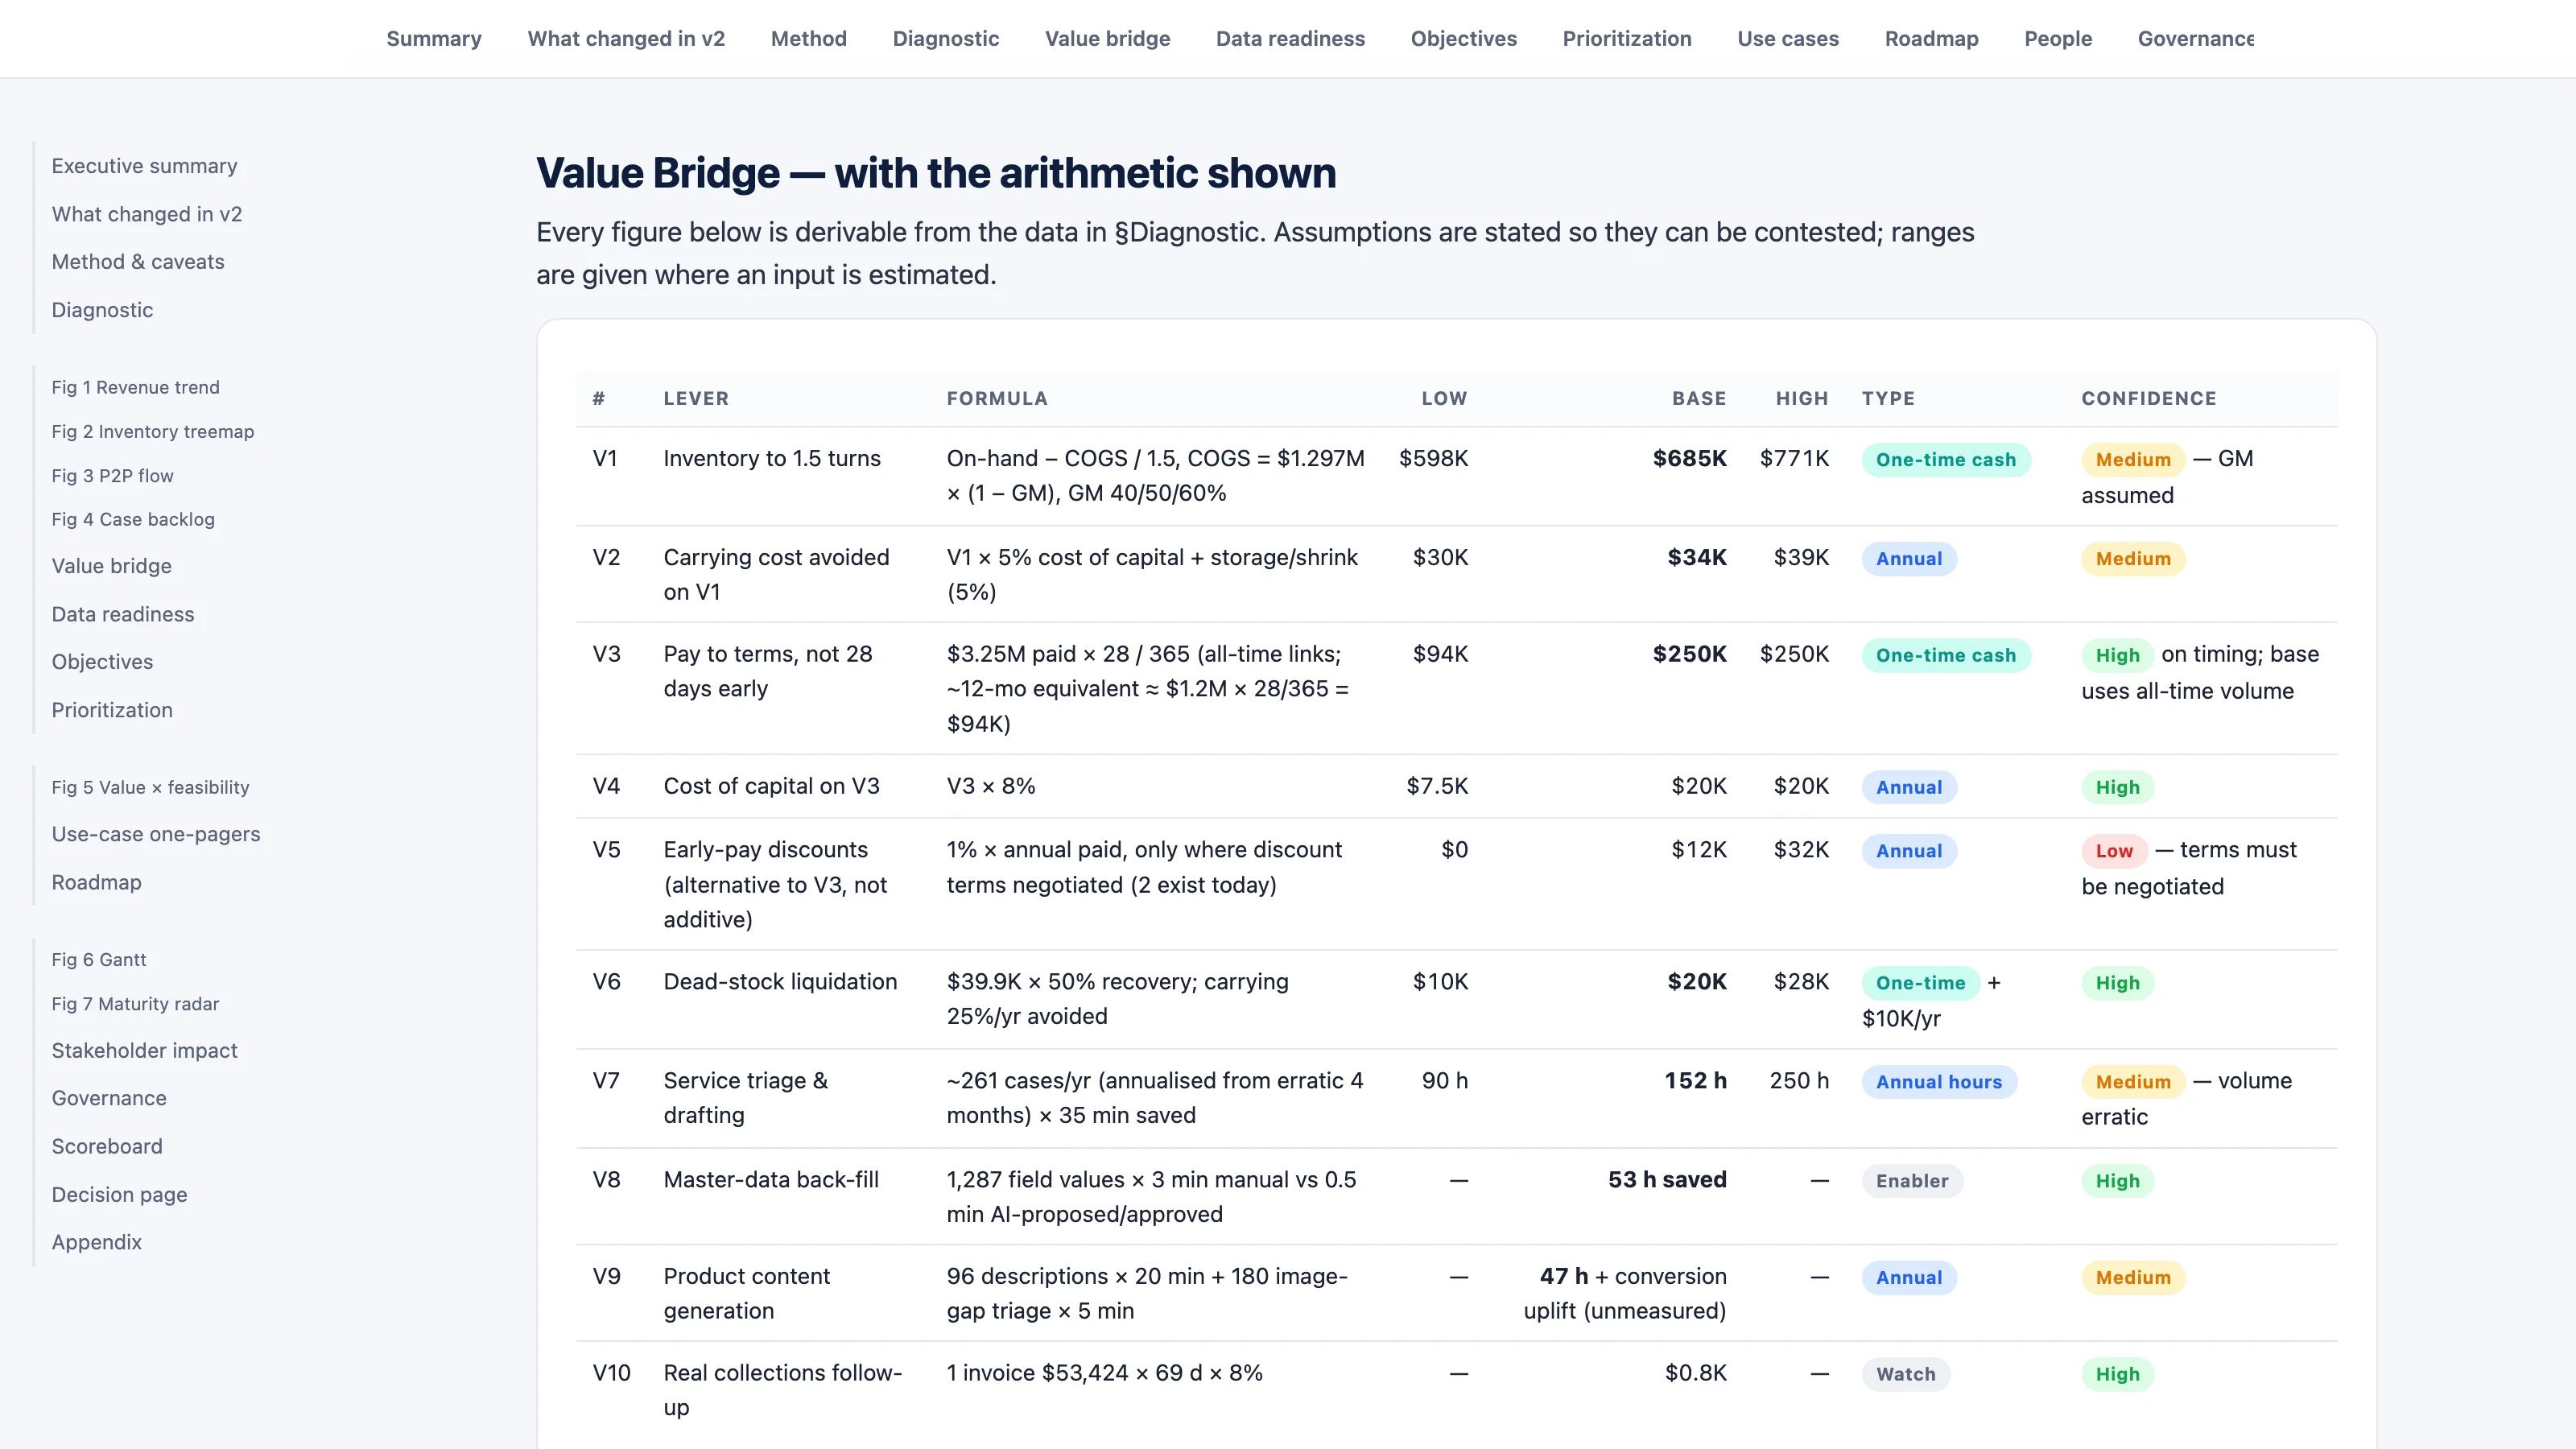Screen dimensions: 2576x1449
Task: Click the High confidence badge in row V4
Action: (2117, 787)
